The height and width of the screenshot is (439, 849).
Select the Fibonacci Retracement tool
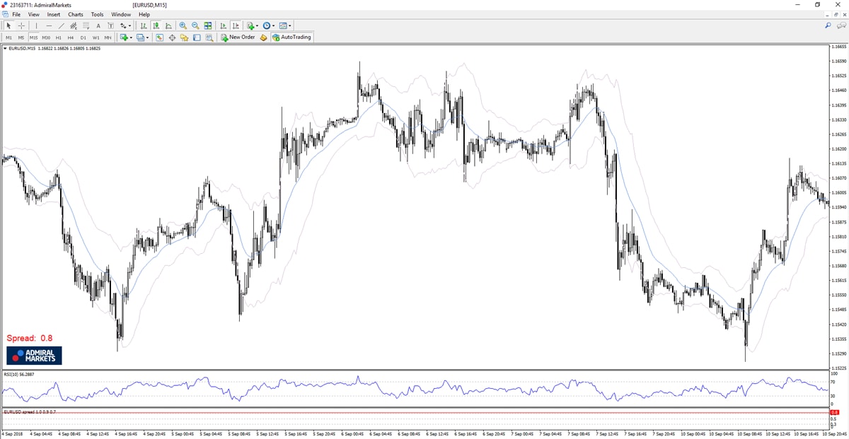pos(86,25)
